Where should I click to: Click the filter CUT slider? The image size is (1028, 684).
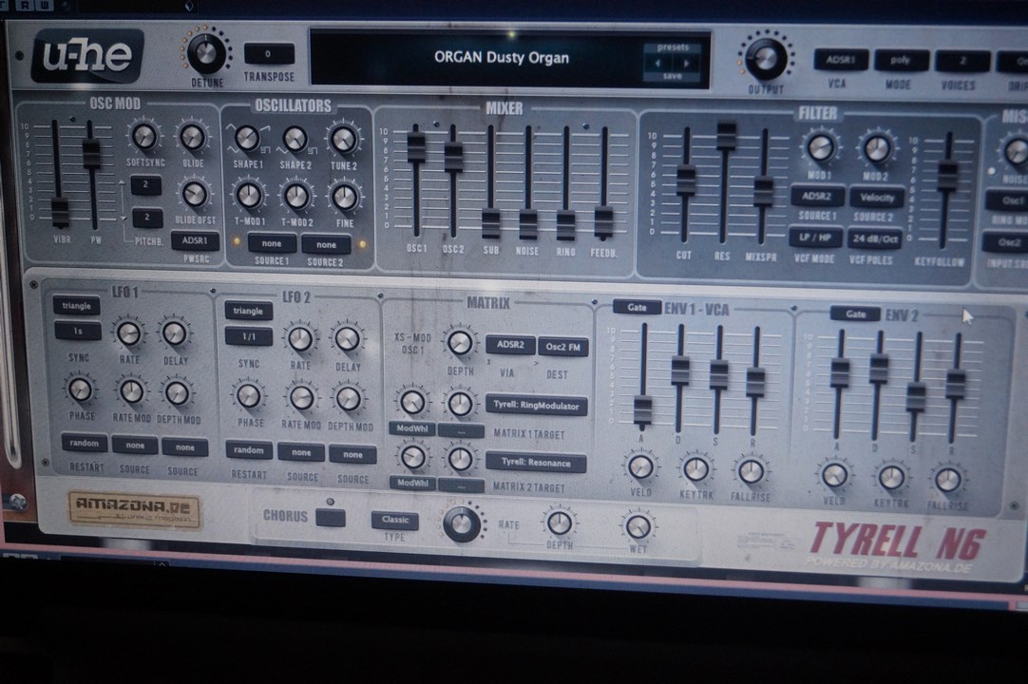pos(686,180)
